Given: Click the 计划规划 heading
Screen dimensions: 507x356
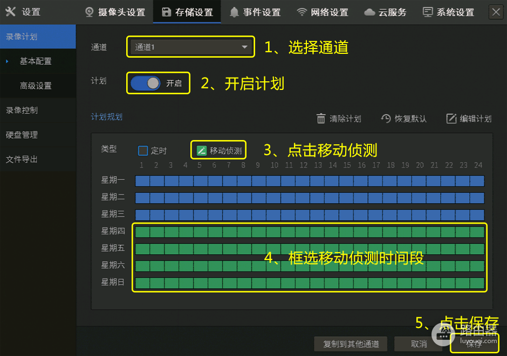Looking at the screenshot, I should coord(107,117).
